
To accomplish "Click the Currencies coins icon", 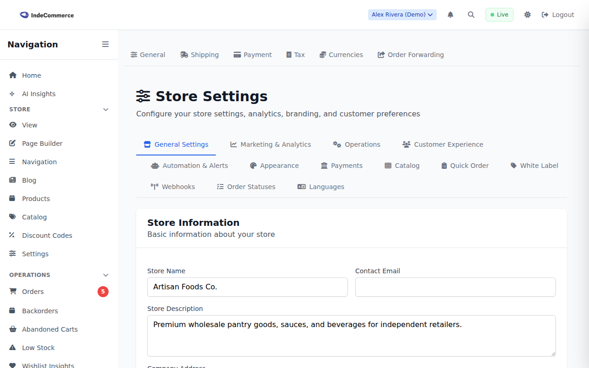I will point(323,55).
